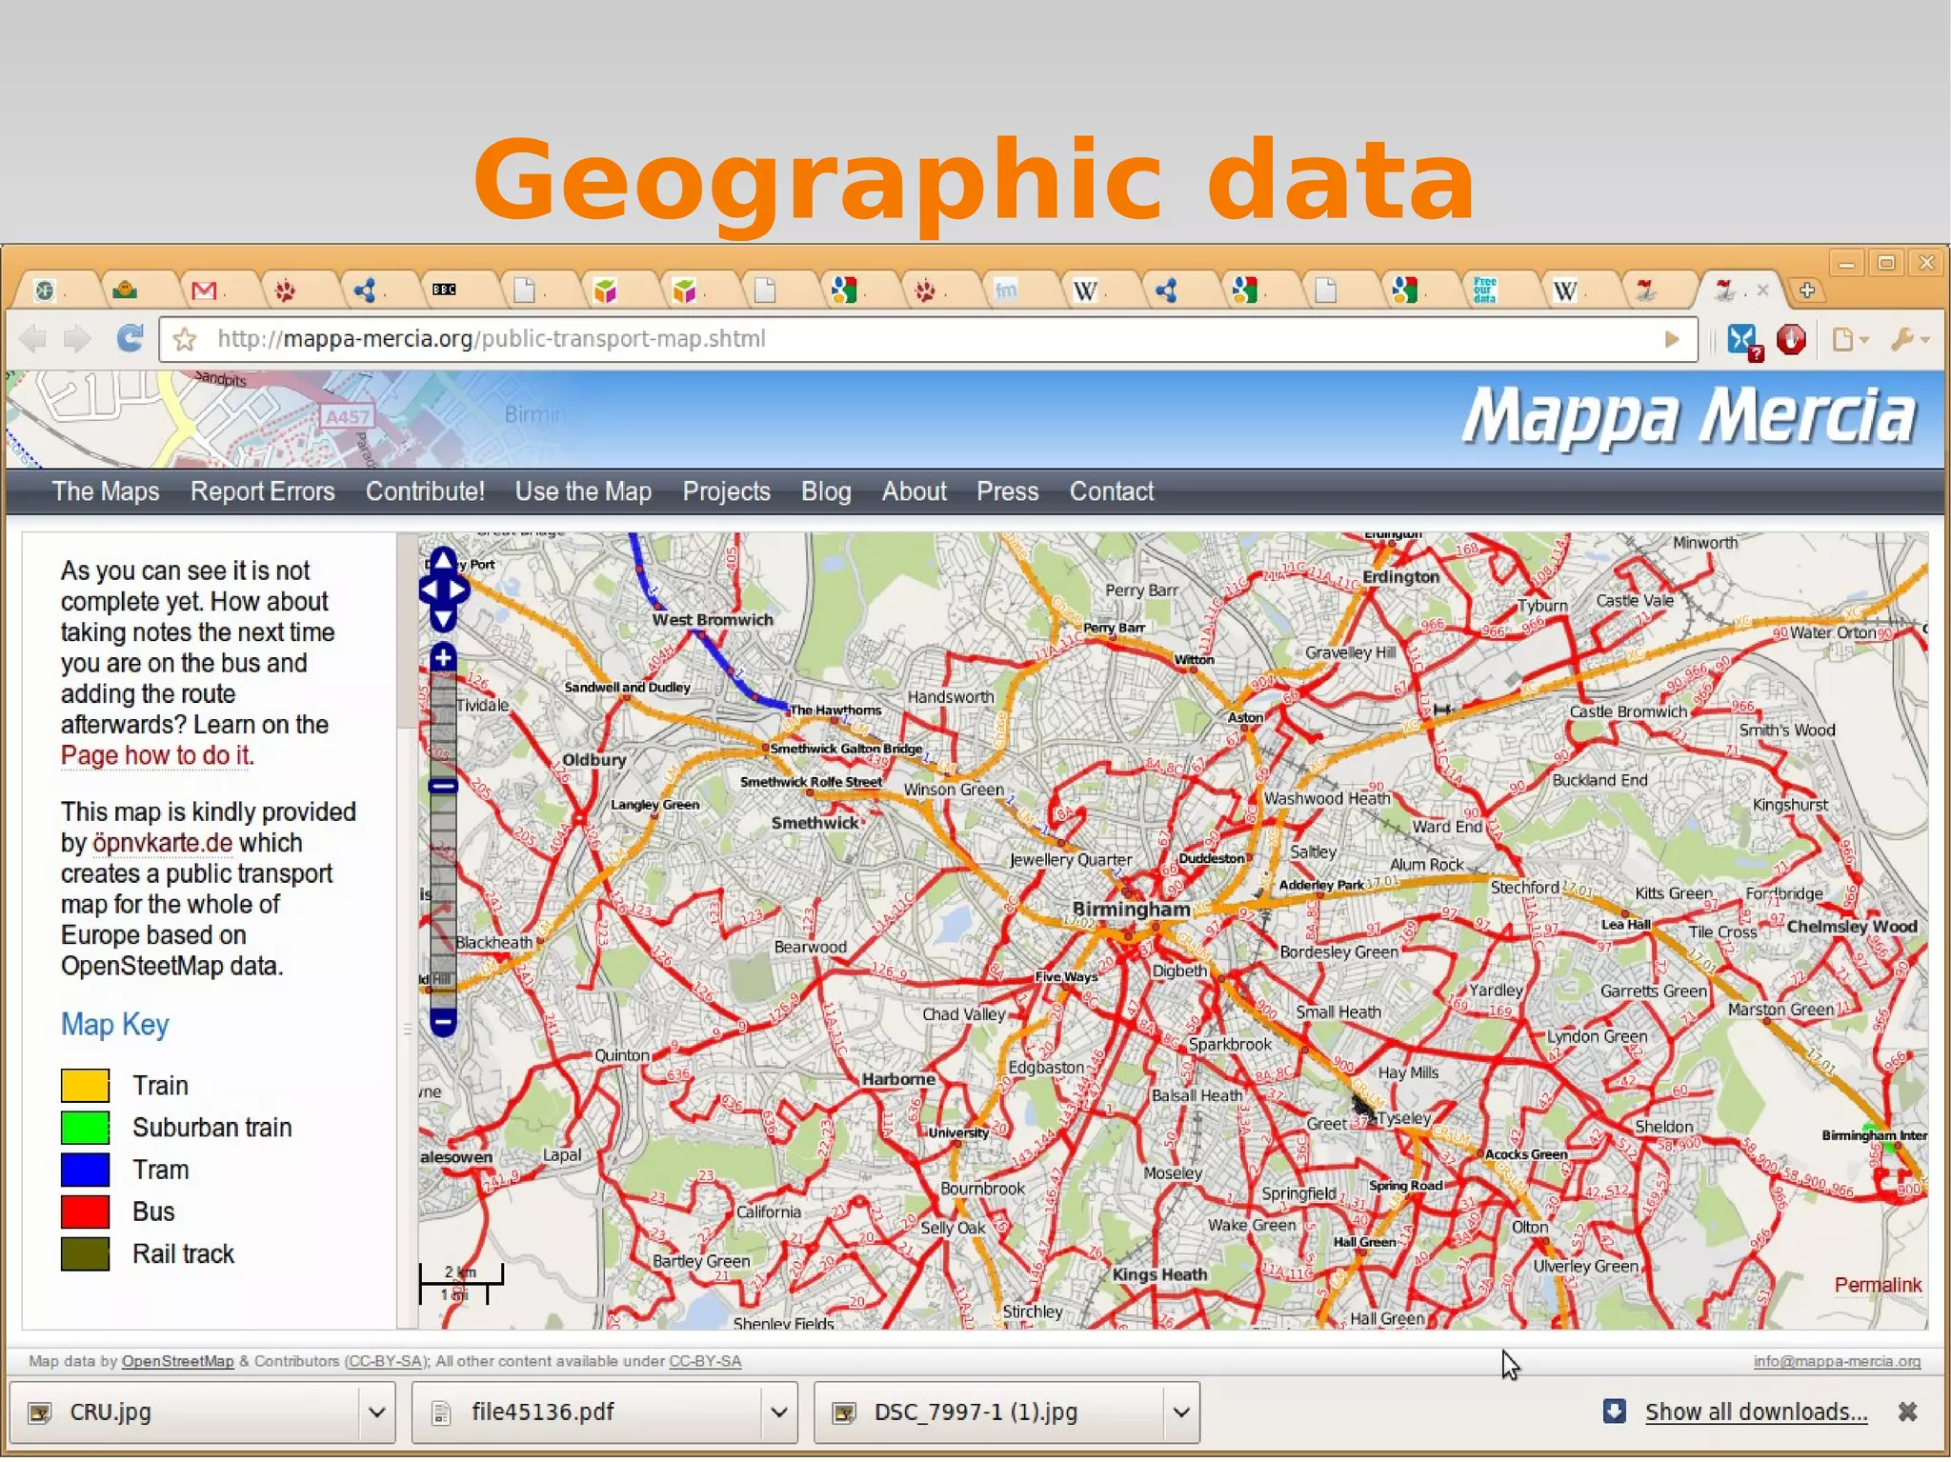Expand file45136.pdf download menu arrow

(x=779, y=1413)
